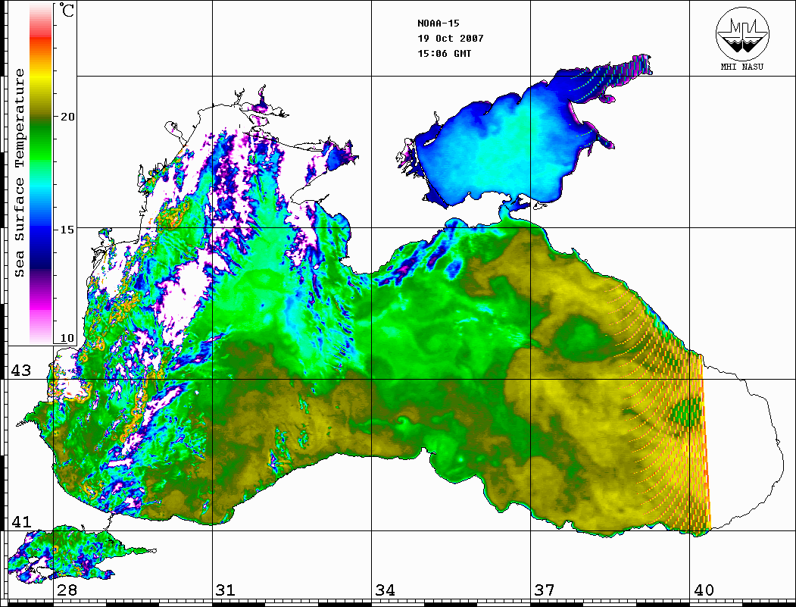Click the latitude 41 axis label
Viewport: 796px width, 607px height.
(x=20, y=522)
